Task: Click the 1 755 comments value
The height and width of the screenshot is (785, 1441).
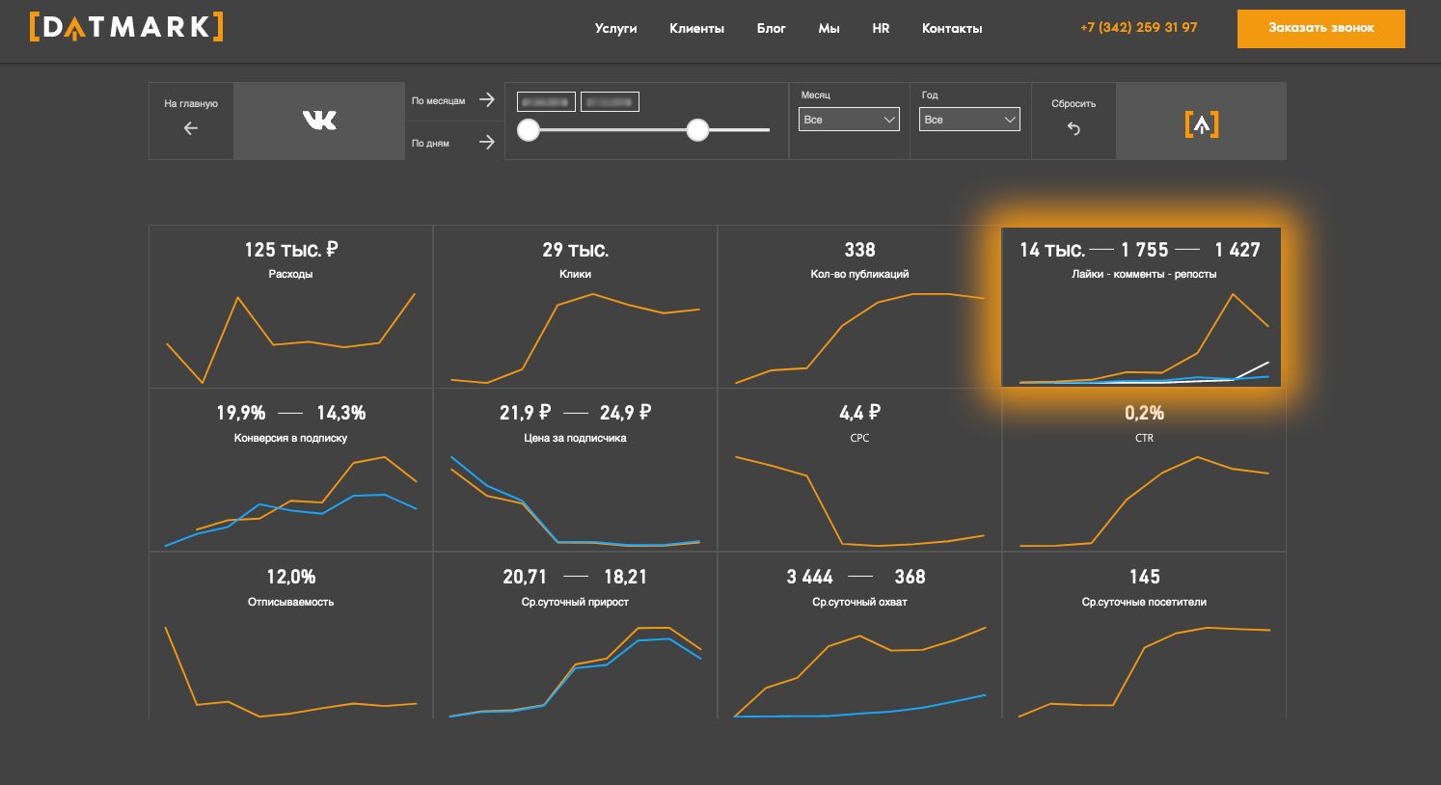Action: pyautogui.click(x=1144, y=250)
